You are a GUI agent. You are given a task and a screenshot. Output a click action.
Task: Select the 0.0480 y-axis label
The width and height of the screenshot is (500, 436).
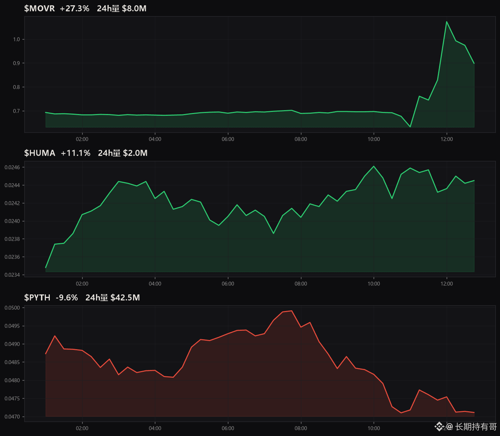12,381
